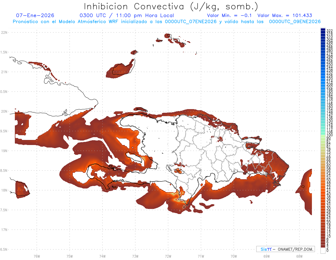This screenshot has height=260, width=336.
Task: Click the '20N' latitude label
Action: point(4,111)
